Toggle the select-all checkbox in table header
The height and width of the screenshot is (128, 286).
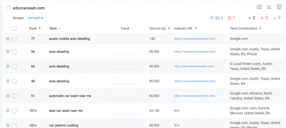point(14,28)
